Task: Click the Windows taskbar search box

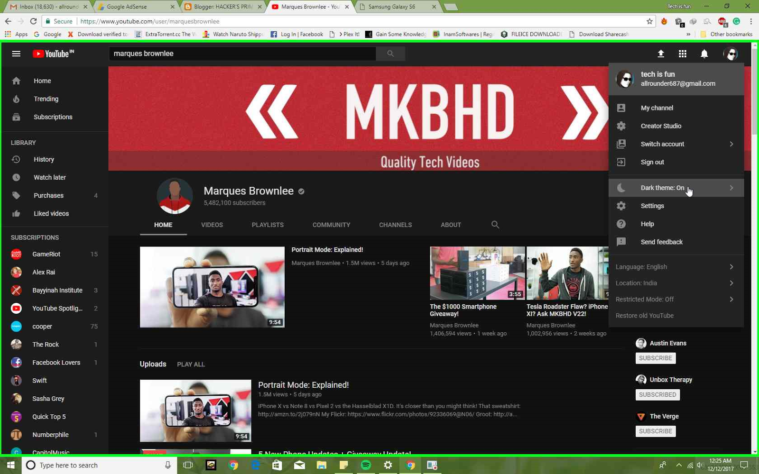Action: click(x=100, y=465)
